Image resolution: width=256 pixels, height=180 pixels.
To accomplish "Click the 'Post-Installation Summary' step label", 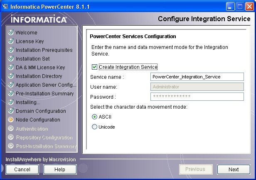I will pyautogui.click(x=47, y=146).
